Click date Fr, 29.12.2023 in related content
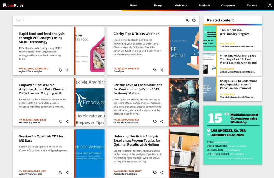 coord(227,69)
